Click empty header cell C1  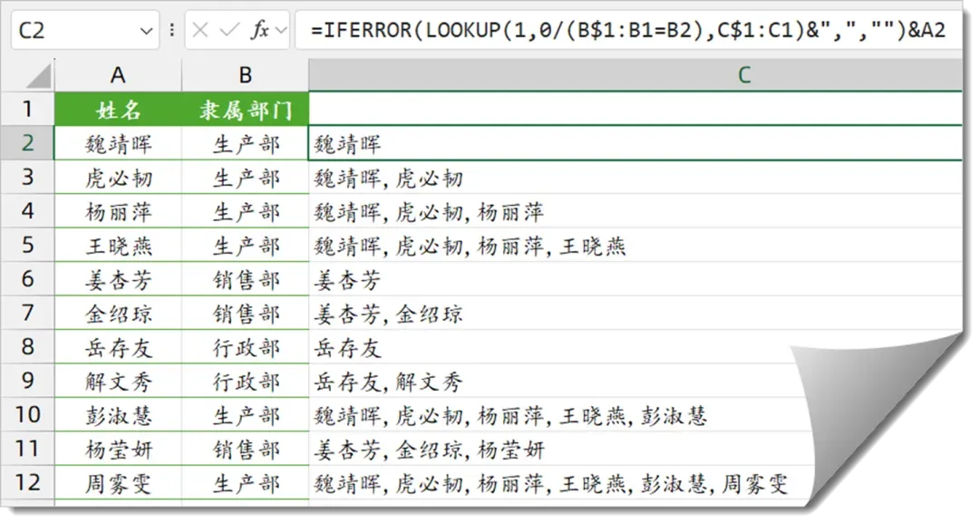point(635,109)
